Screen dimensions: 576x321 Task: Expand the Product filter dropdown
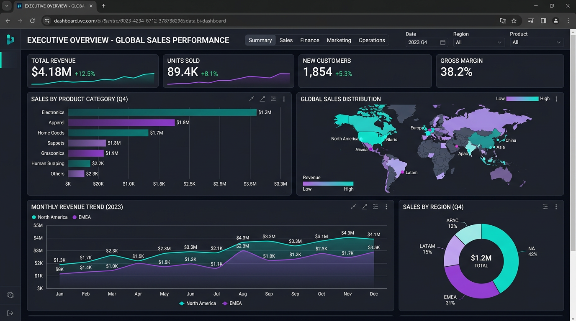(536, 42)
